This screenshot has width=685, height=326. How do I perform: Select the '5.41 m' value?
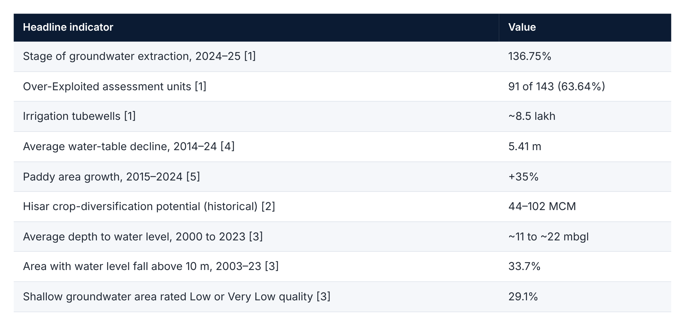coord(525,147)
